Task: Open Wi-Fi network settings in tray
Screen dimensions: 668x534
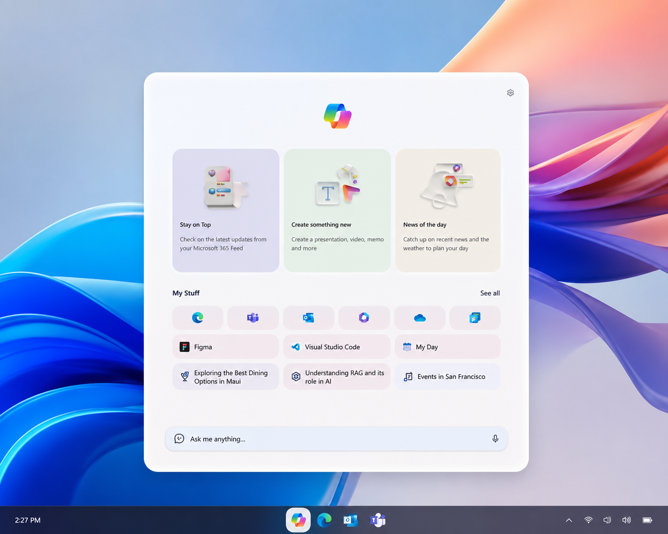Action: point(588,520)
